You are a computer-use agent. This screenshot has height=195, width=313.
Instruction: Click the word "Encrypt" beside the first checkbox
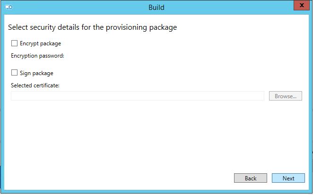point(29,43)
